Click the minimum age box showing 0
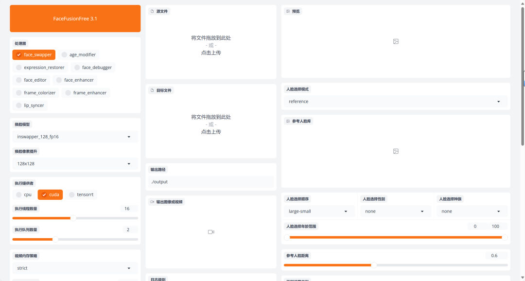The width and height of the screenshot is (525, 281). (x=477, y=227)
